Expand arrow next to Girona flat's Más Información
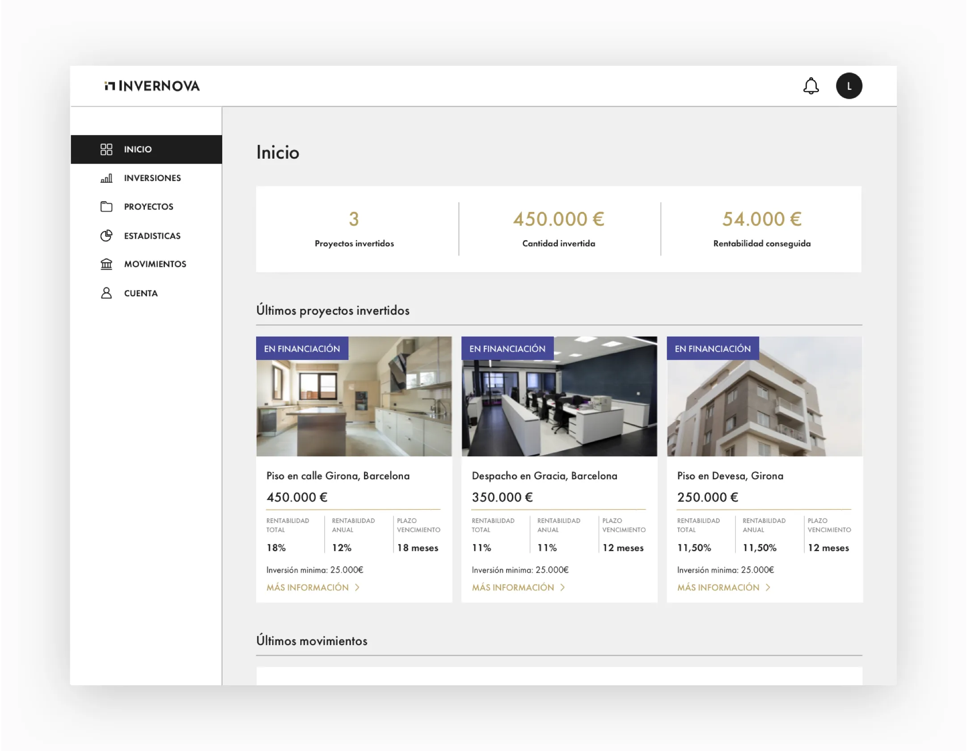 tap(357, 587)
